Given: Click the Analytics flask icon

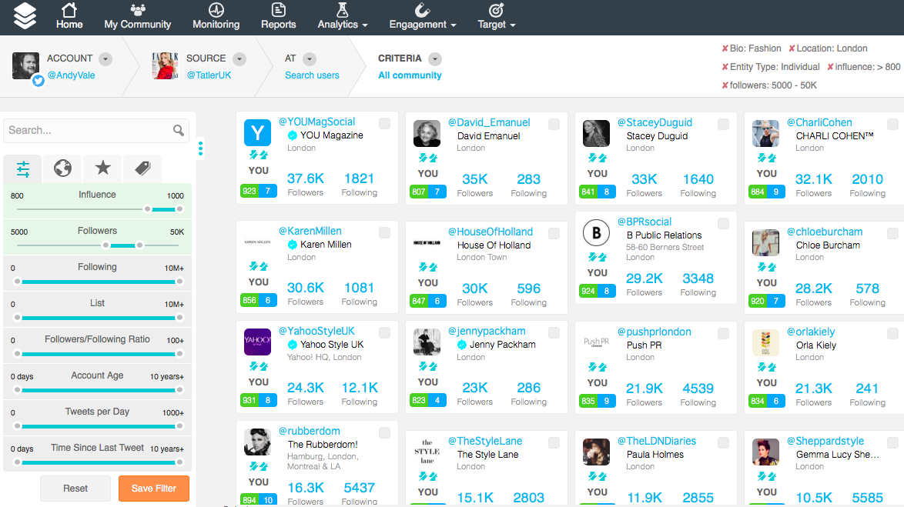Looking at the screenshot, I should pyautogui.click(x=343, y=10).
